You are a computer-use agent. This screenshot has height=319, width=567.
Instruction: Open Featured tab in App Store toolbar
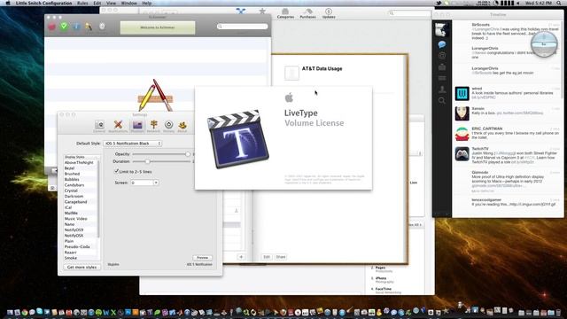241,12
